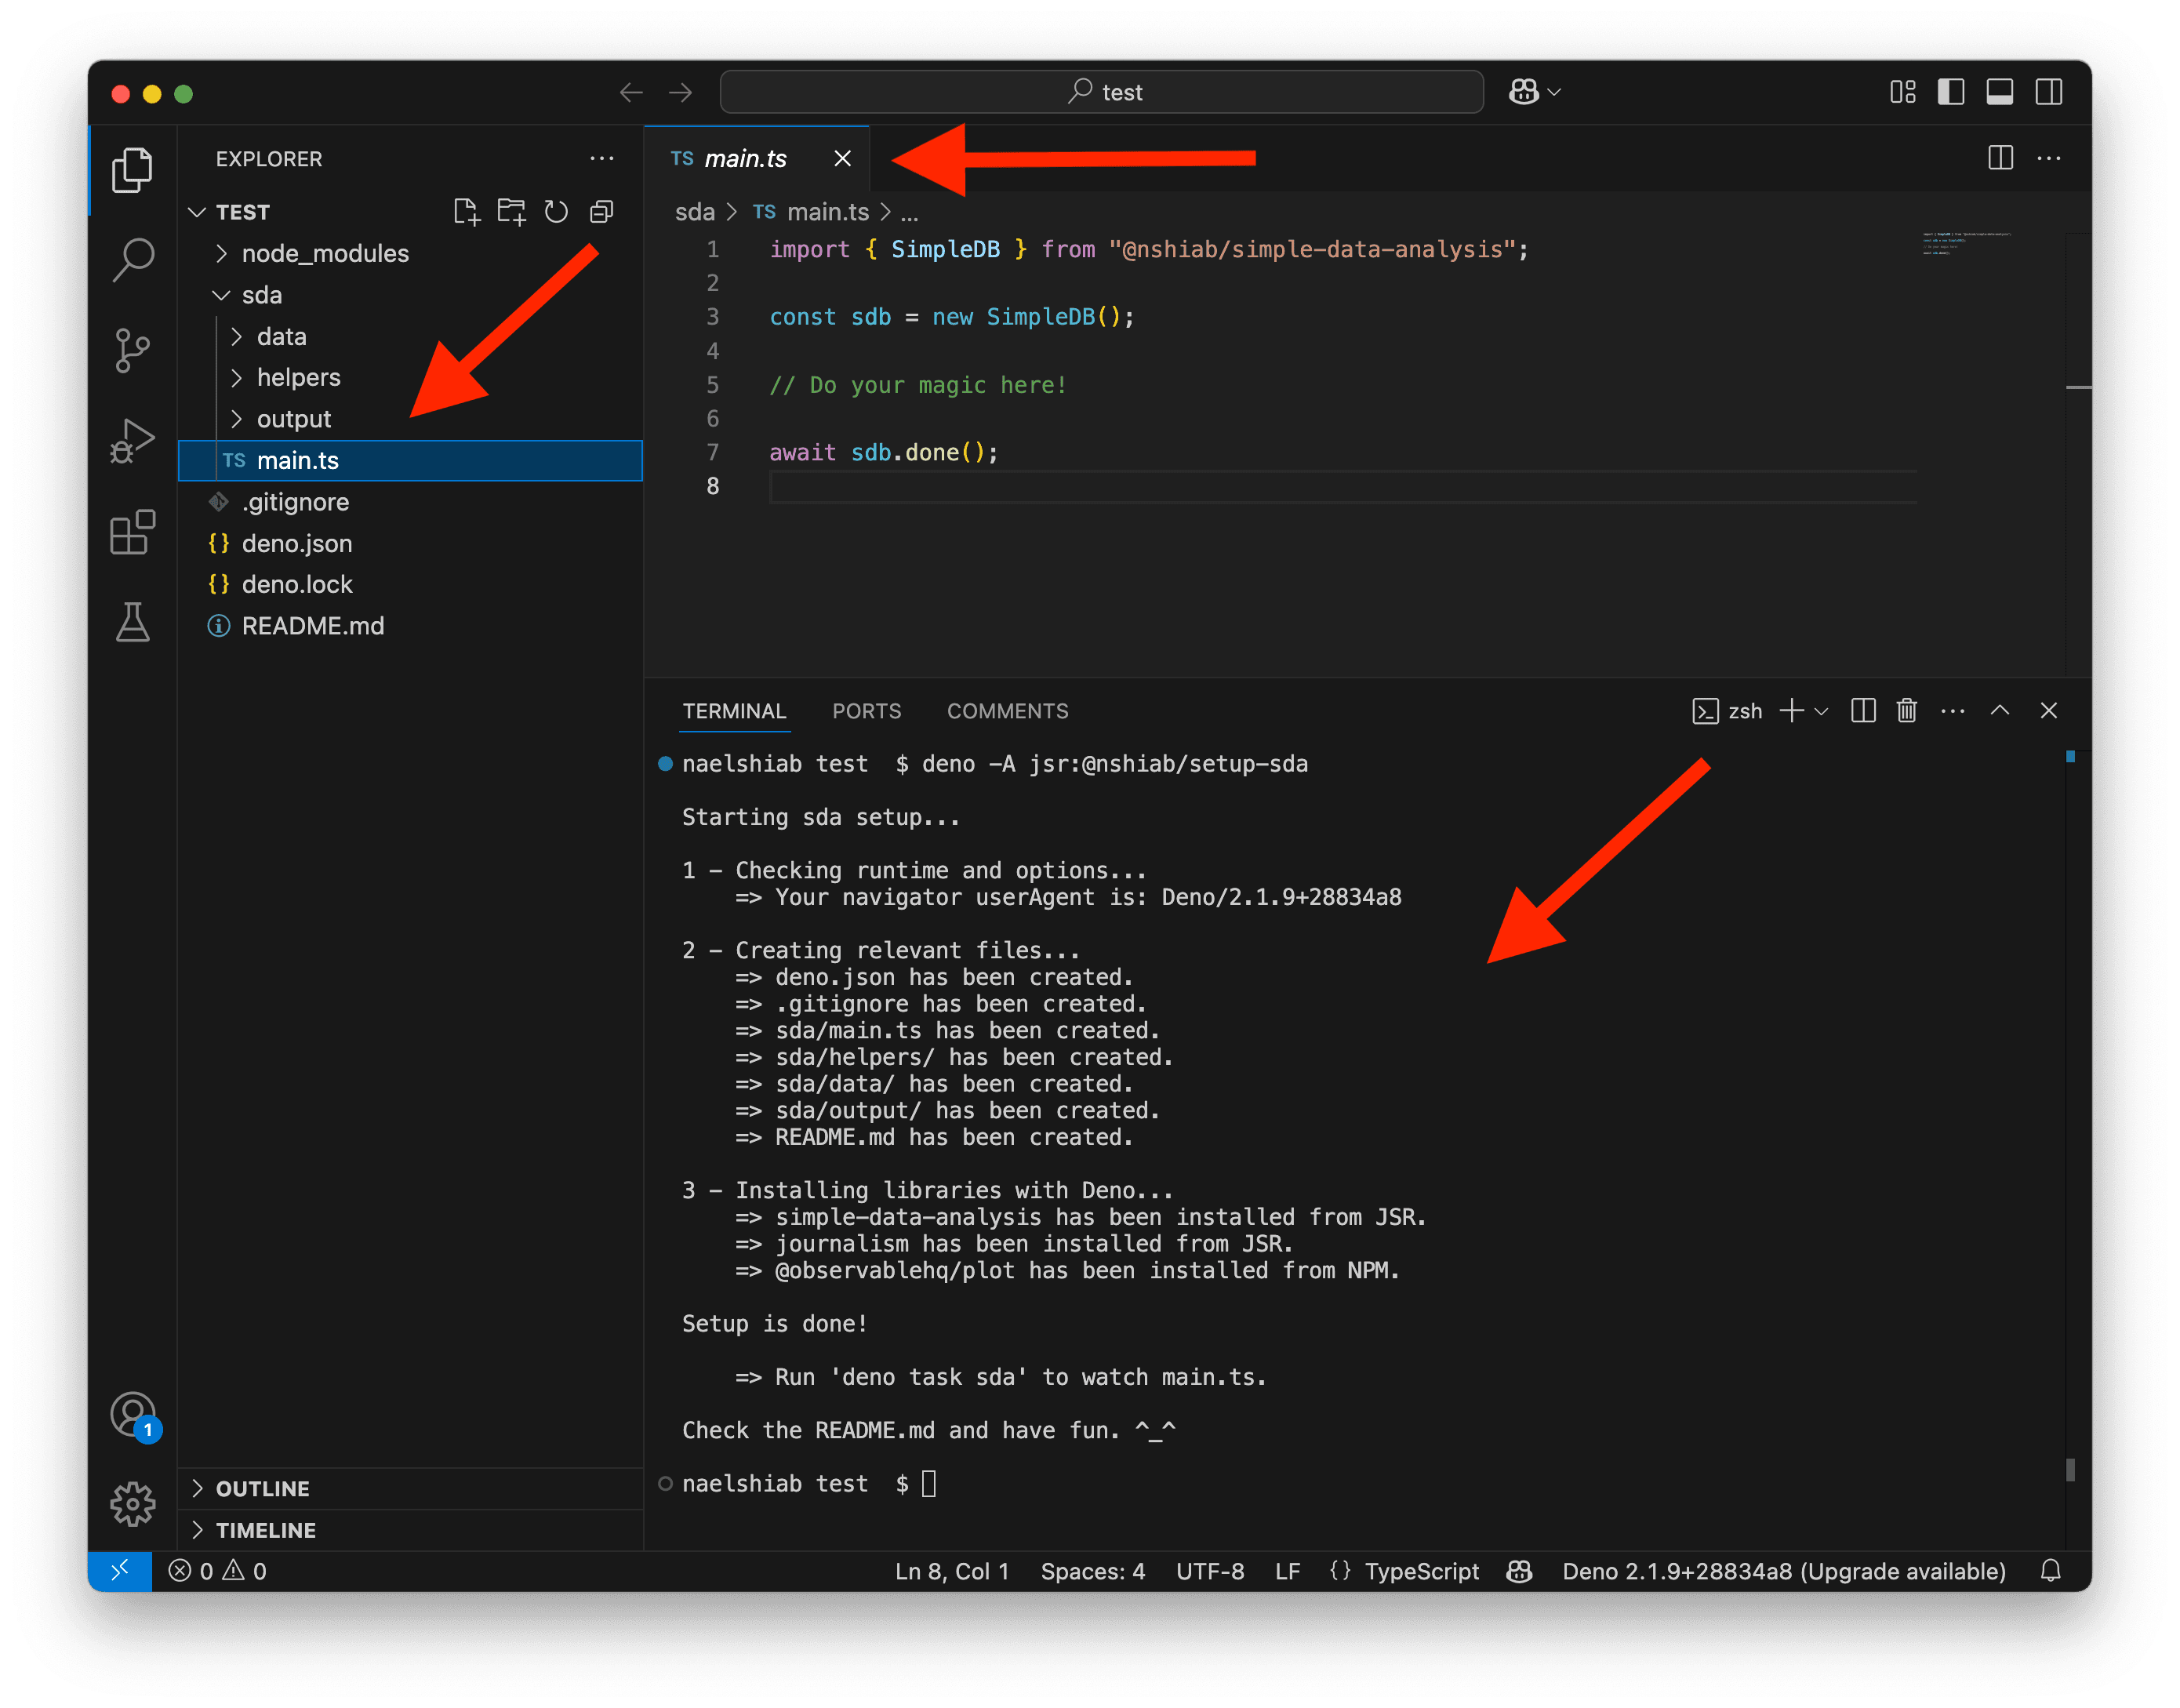Open Source Control view
Viewport: 2180px width, 1708px height.
pyautogui.click(x=132, y=350)
